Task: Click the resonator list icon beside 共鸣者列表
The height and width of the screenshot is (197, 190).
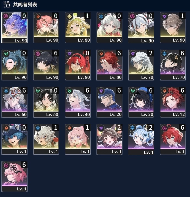Action: [x=7, y=4]
